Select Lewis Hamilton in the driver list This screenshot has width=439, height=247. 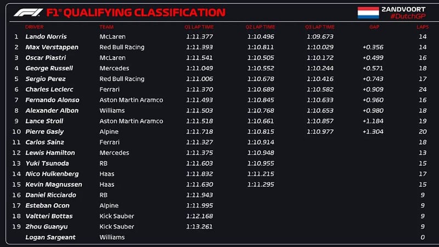click(50, 153)
